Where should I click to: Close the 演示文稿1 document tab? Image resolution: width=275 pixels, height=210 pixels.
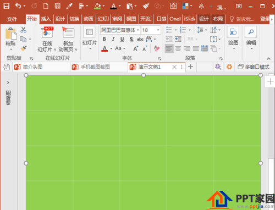(x=174, y=67)
